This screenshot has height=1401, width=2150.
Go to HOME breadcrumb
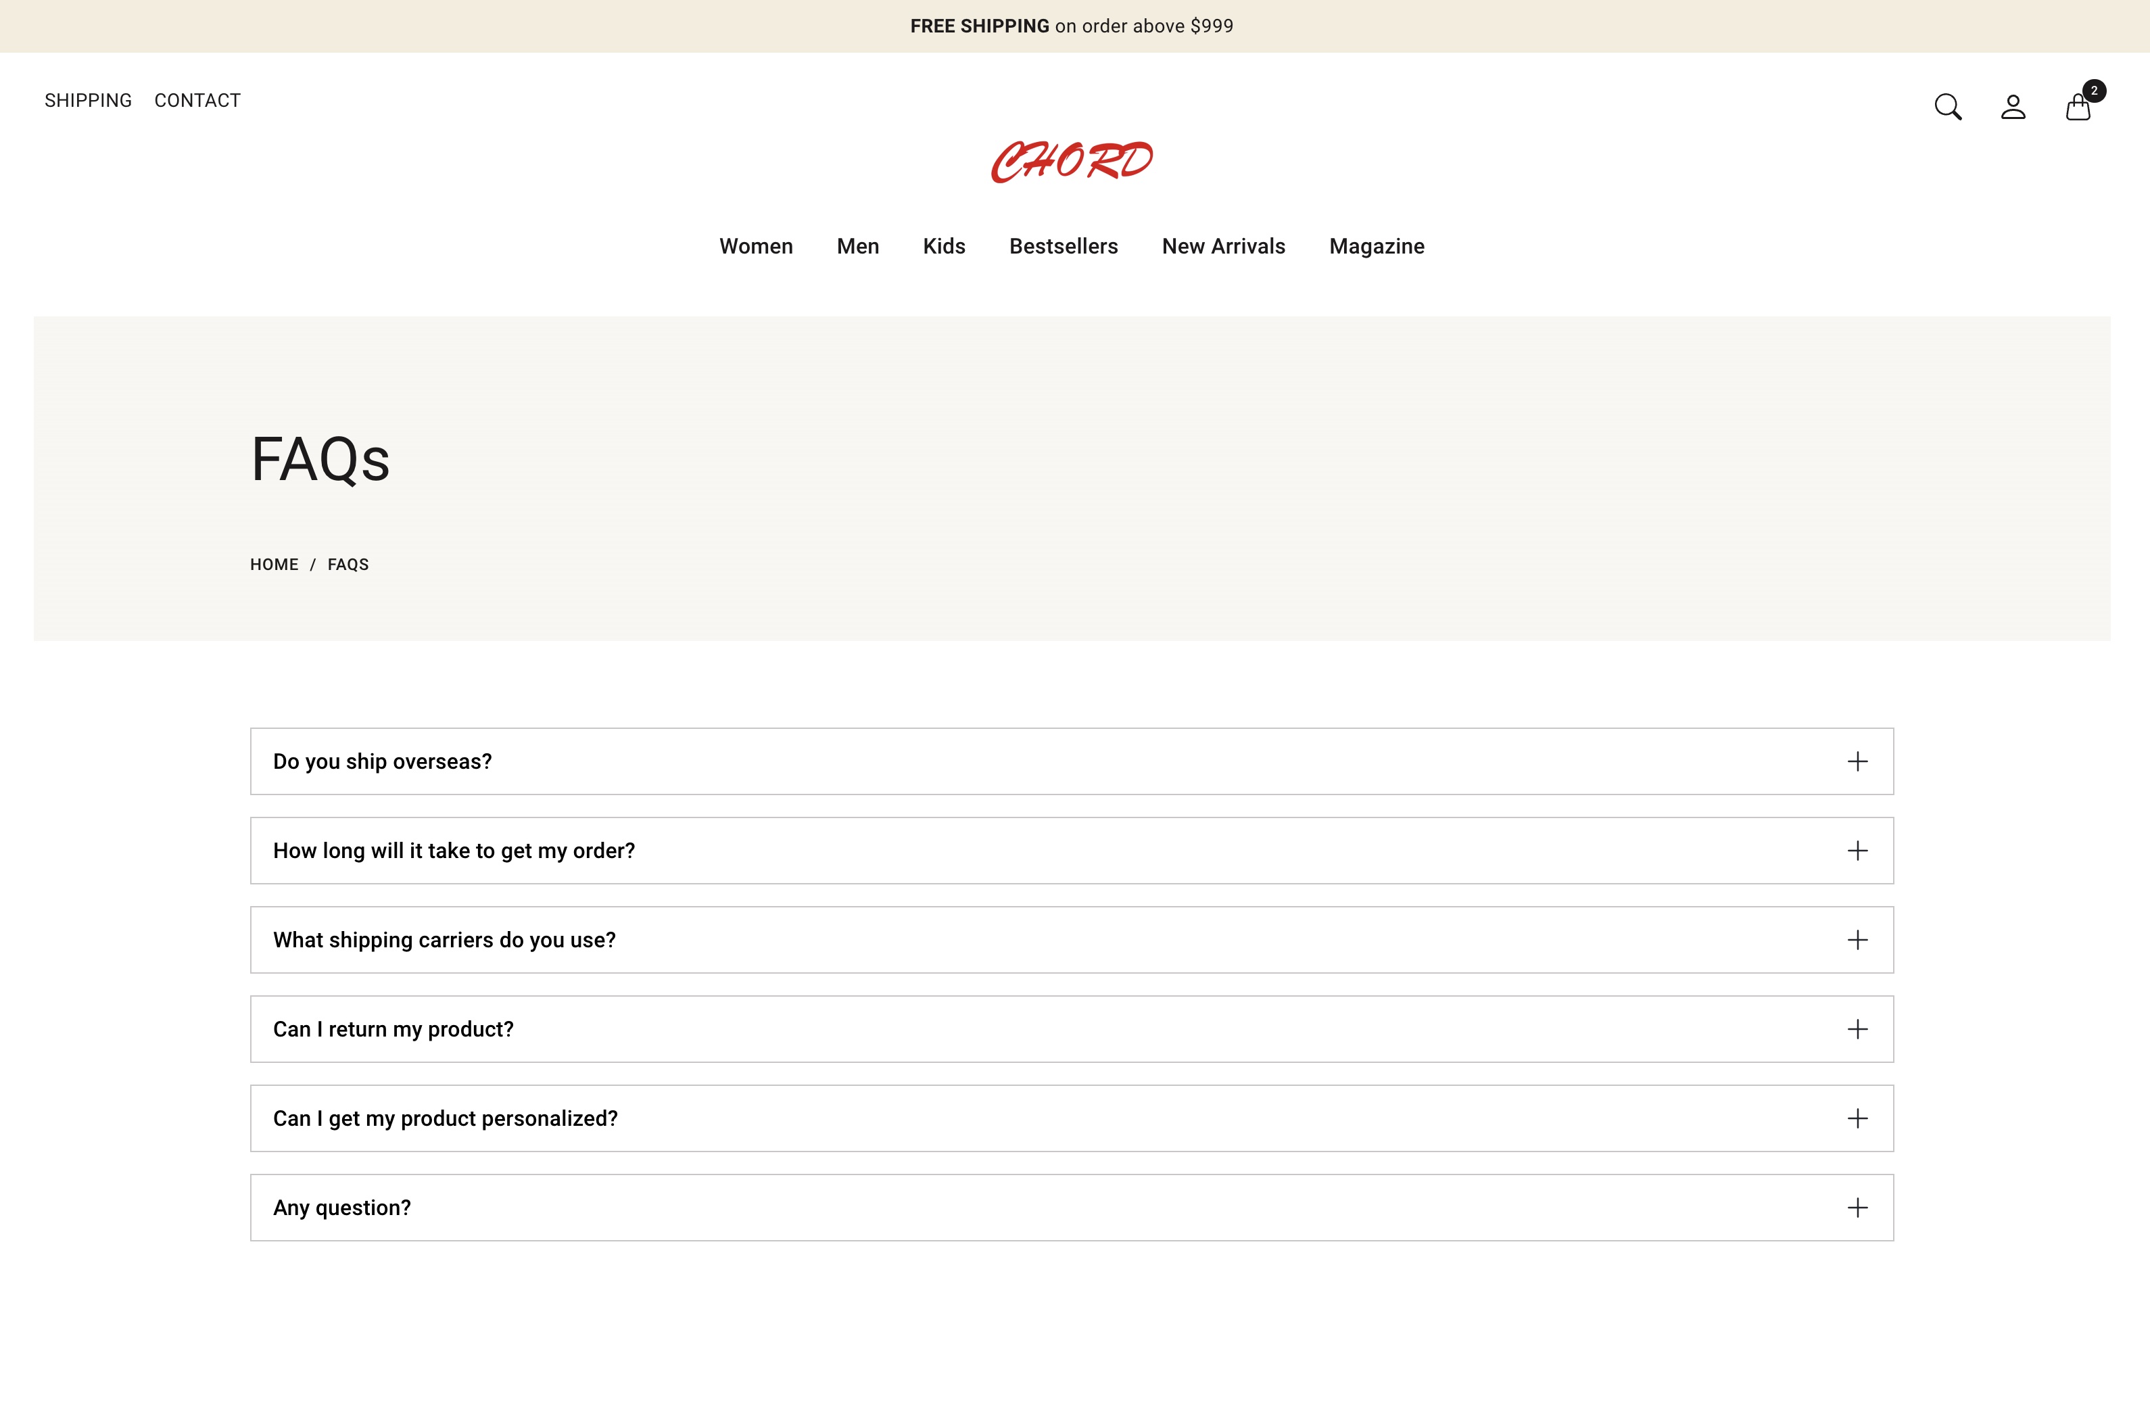[x=274, y=565]
